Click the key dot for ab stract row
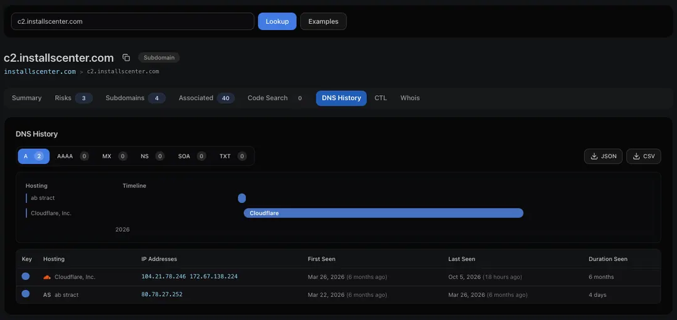The height and width of the screenshot is (320, 677). (26, 294)
